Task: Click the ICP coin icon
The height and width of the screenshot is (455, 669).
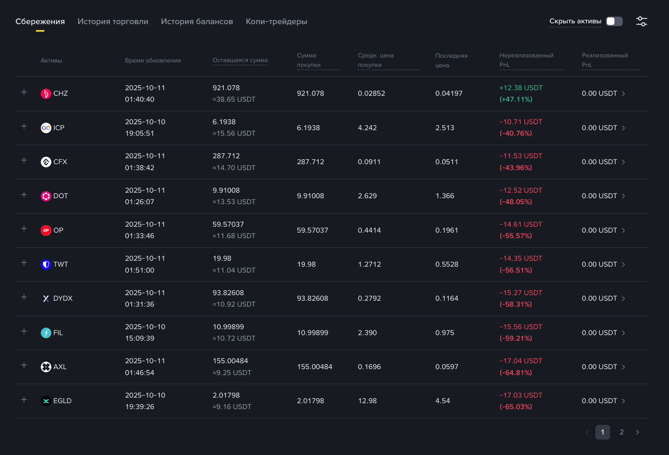Action: coord(46,128)
